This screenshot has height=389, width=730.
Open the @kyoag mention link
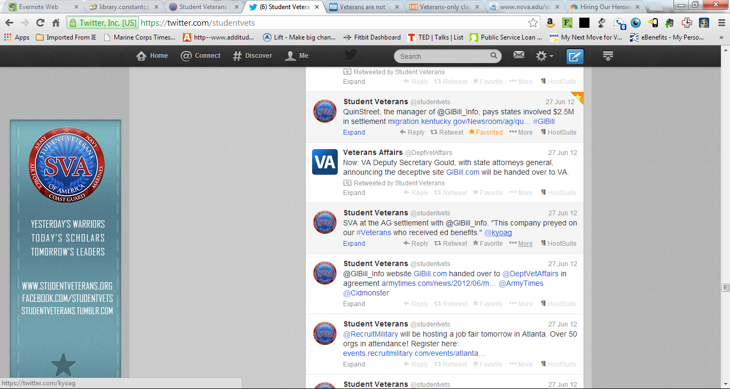pos(498,233)
